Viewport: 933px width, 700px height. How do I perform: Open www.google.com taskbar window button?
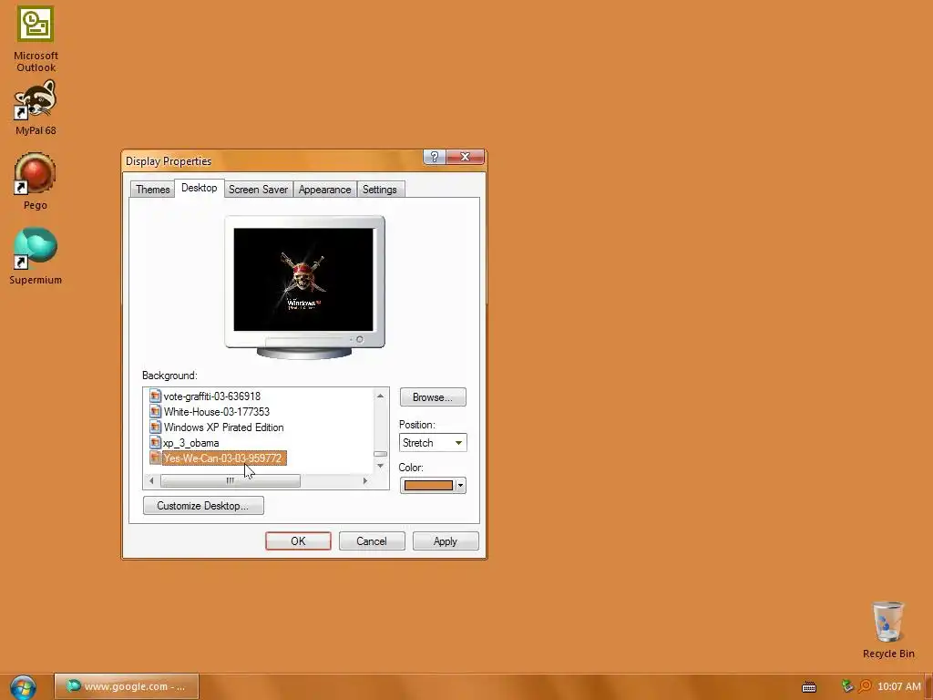(x=127, y=686)
